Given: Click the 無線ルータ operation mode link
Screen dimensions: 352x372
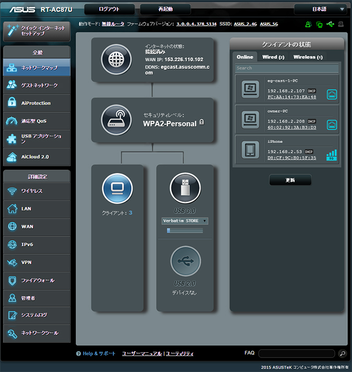Looking at the screenshot, I should 113,24.
